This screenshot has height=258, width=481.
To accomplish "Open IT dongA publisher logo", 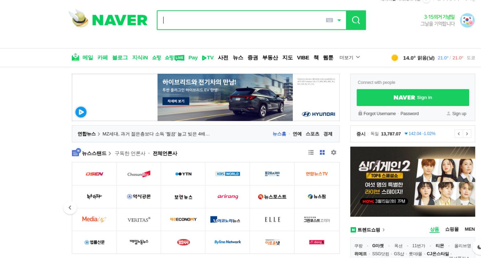I will pyautogui.click(x=317, y=242).
